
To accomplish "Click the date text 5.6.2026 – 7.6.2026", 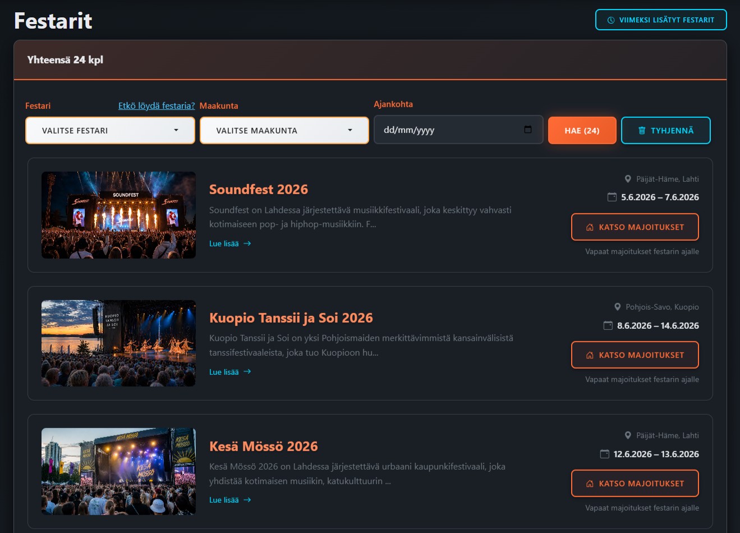I will [x=660, y=197].
